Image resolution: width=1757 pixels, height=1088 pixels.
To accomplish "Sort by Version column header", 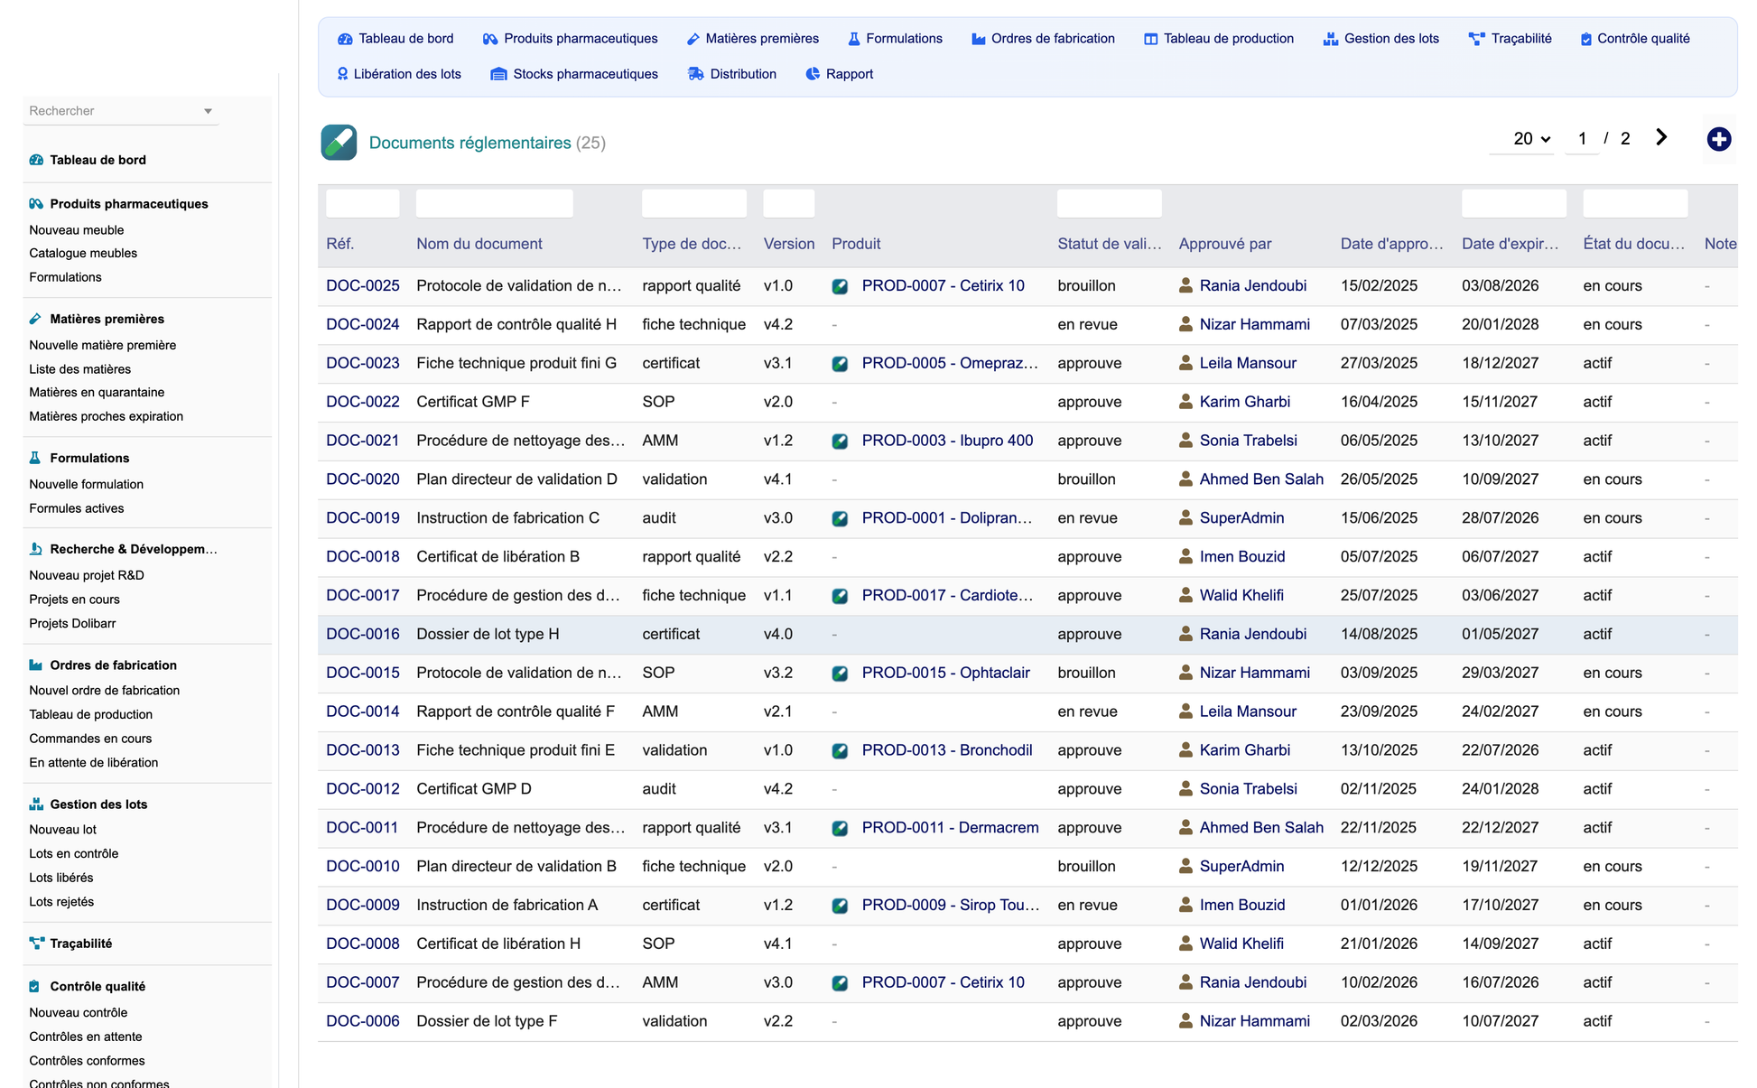I will 789,244.
